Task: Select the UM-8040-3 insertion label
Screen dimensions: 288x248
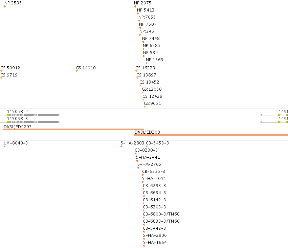Action: coord(16,143)
